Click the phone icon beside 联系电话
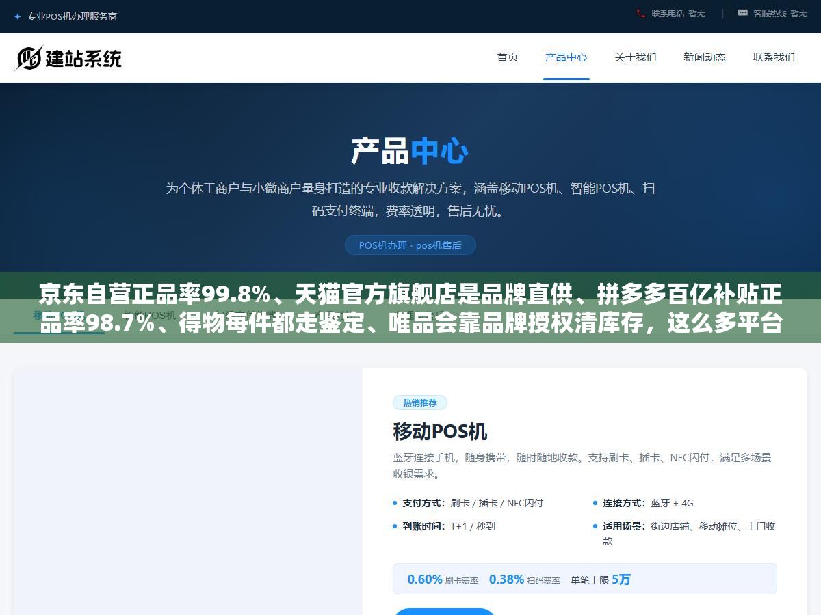Image resolution: width=821 pixels, height=615 pixels. click(641, 13)
